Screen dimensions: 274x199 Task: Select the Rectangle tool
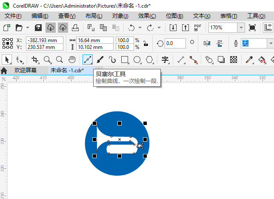coord(125,60)
